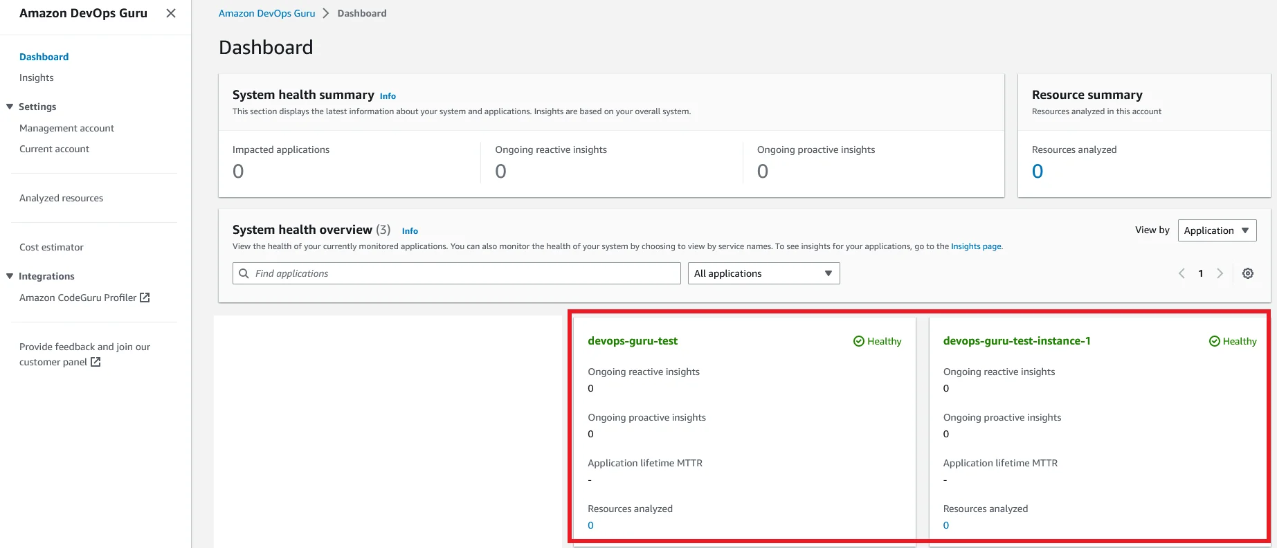Click the external link icon beside CodeGuru Profiler

click(145, 298)
